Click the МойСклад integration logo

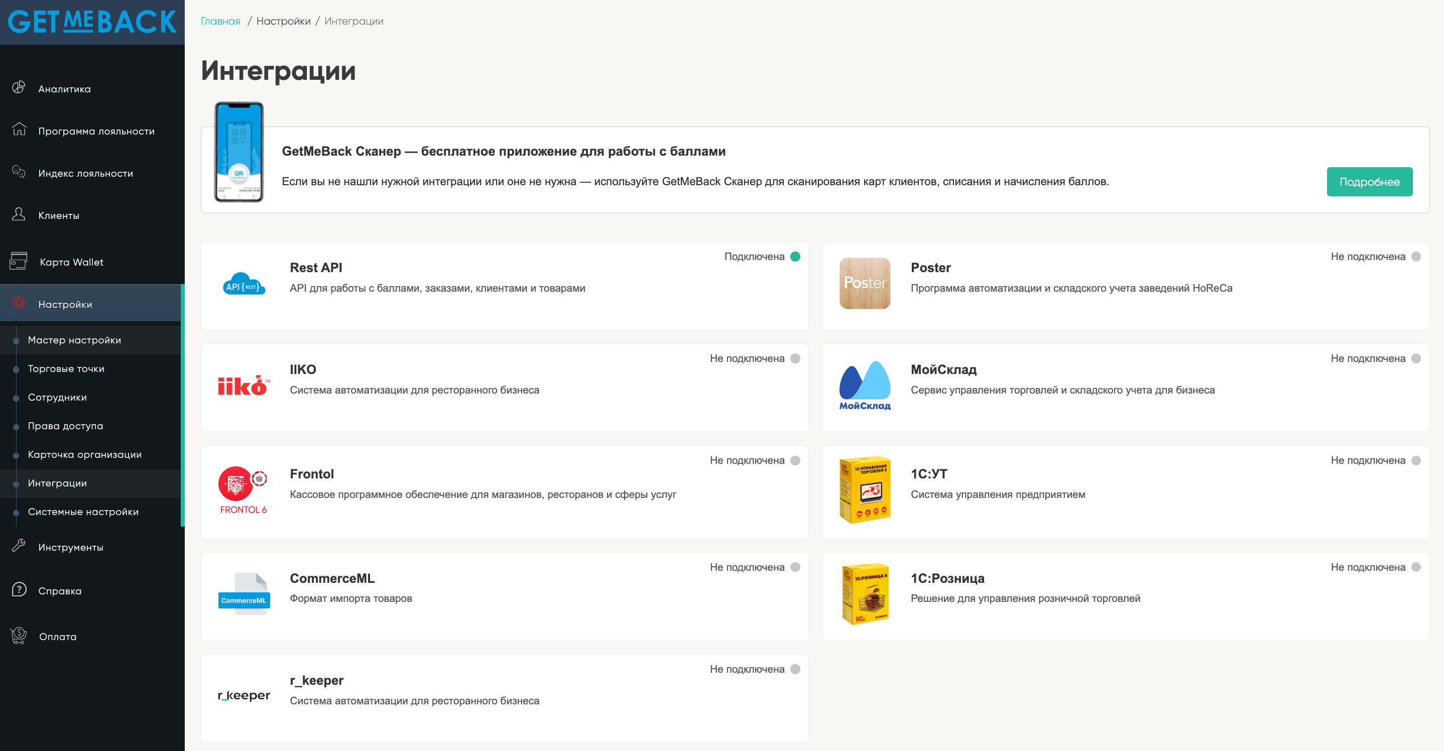865,387
